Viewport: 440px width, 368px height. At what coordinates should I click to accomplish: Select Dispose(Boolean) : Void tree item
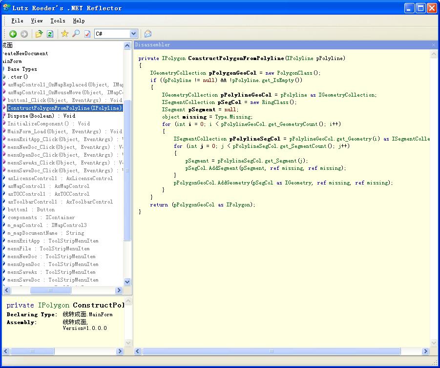(x=41, y=116)
